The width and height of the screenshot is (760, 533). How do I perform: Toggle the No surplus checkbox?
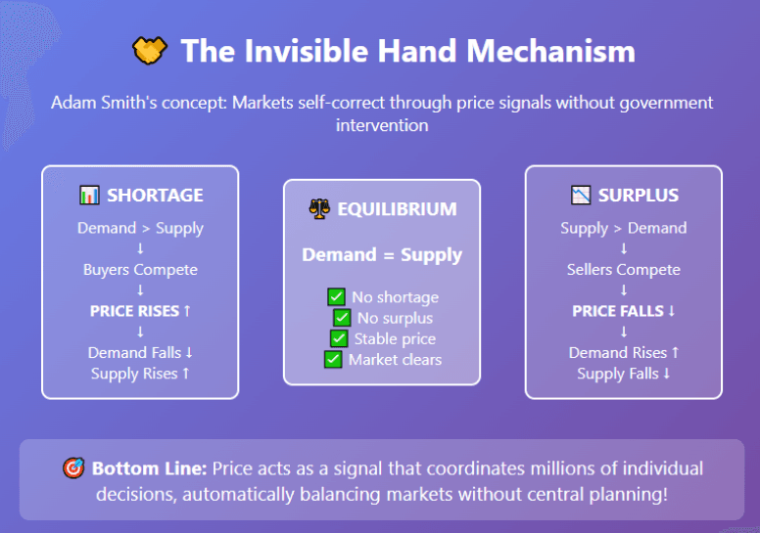tap(342, 318)
